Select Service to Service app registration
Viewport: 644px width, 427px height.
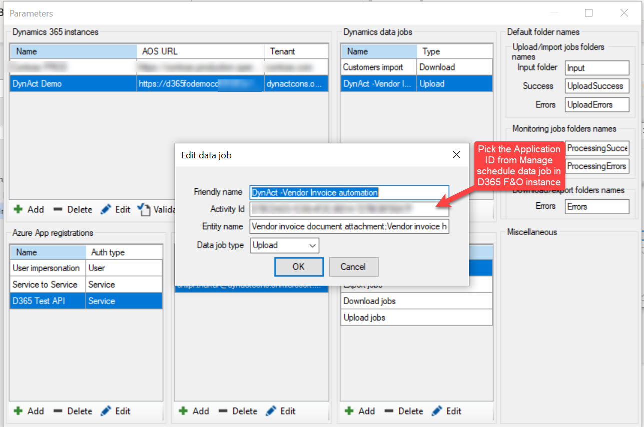coord(86,285)
